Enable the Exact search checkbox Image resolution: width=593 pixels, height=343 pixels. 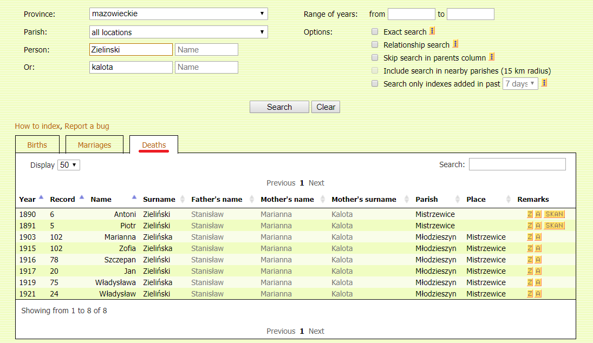pyautogui.click(x=375, y=32)
